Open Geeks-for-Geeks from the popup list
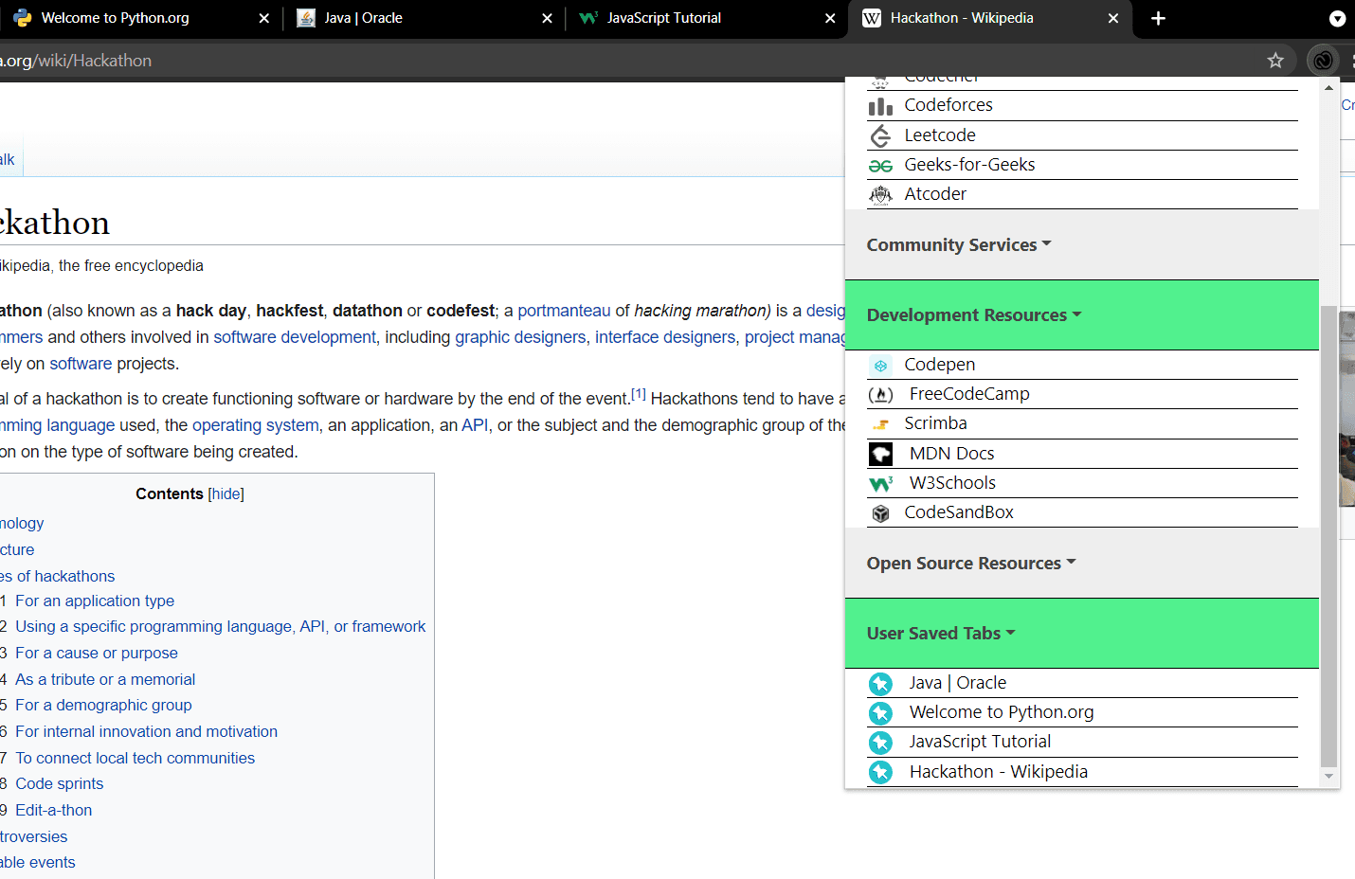Screen dimensions: 1355x879 [x=969, y=165]
